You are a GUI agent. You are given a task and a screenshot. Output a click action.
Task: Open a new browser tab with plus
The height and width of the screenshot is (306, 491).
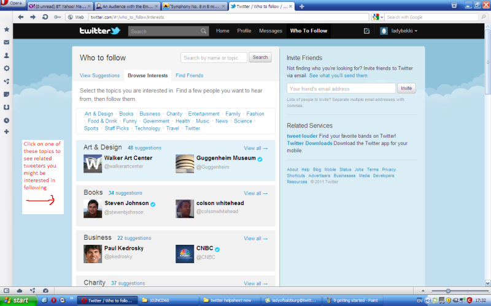click(301, 6)
